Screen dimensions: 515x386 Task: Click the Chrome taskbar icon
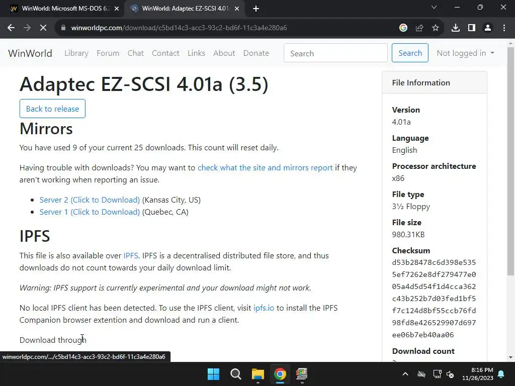point(280,374)
